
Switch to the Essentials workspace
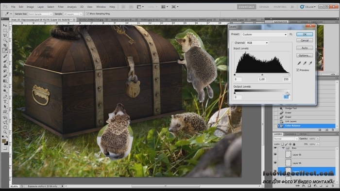[x=246, y=7]
